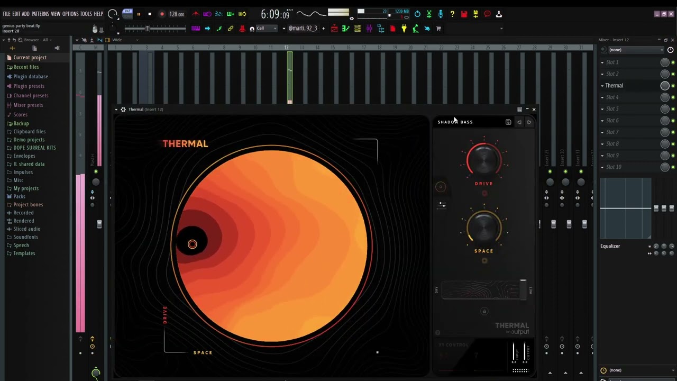Open the Channel rack icon
This screenshot has width=677, height=381.
358,29
